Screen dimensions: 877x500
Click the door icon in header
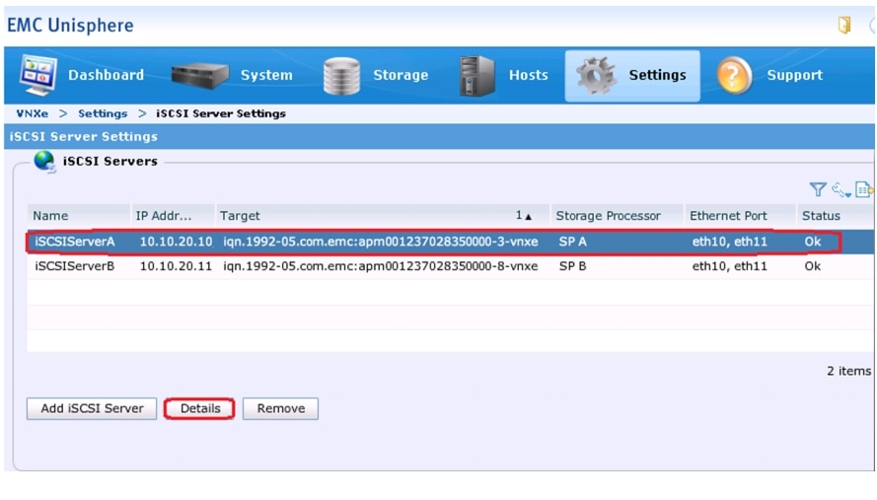click(x=844, y=25)
